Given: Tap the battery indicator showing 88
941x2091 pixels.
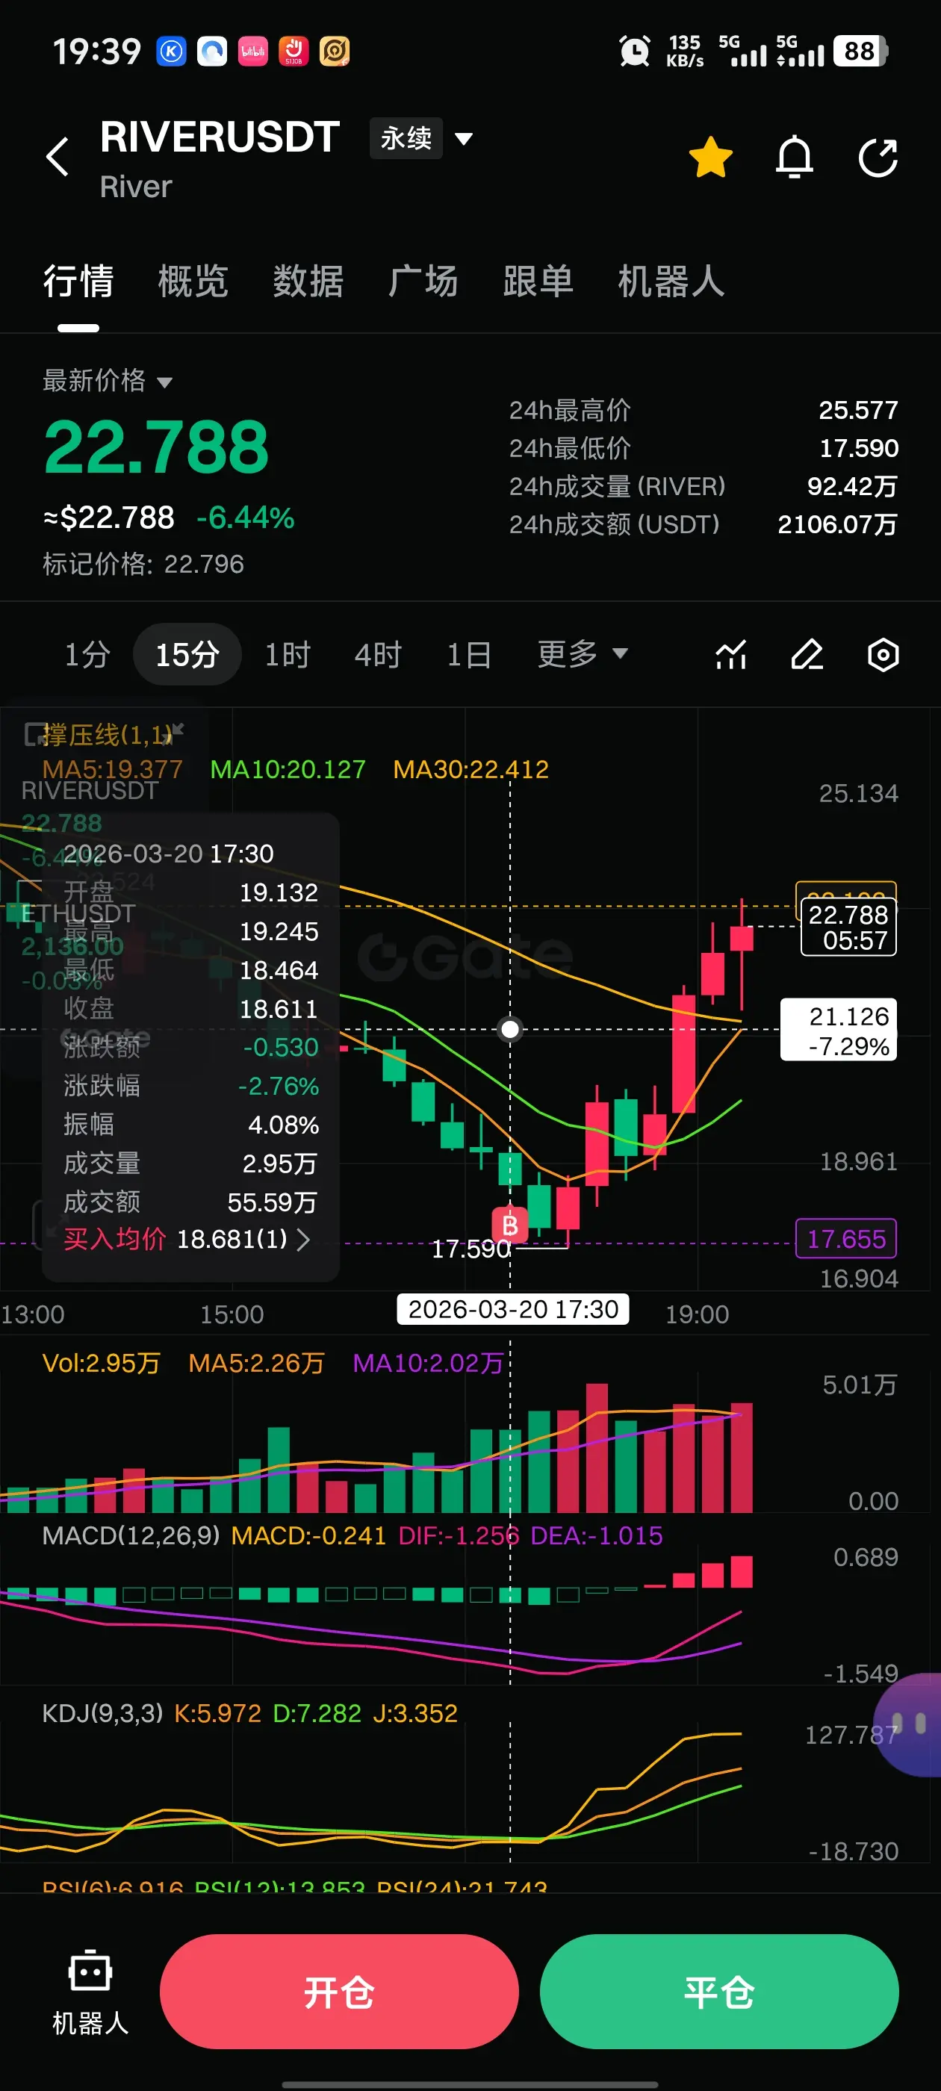Looking at the screenshot, I should (860, 51).
